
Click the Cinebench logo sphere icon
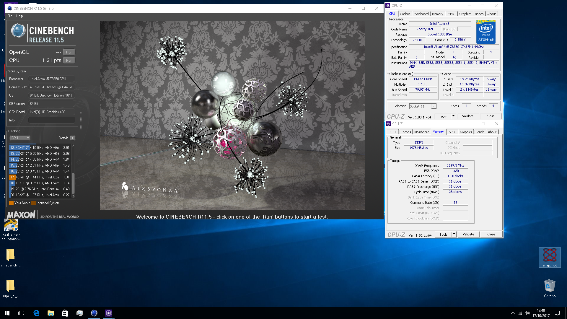(x=18, y=31)
